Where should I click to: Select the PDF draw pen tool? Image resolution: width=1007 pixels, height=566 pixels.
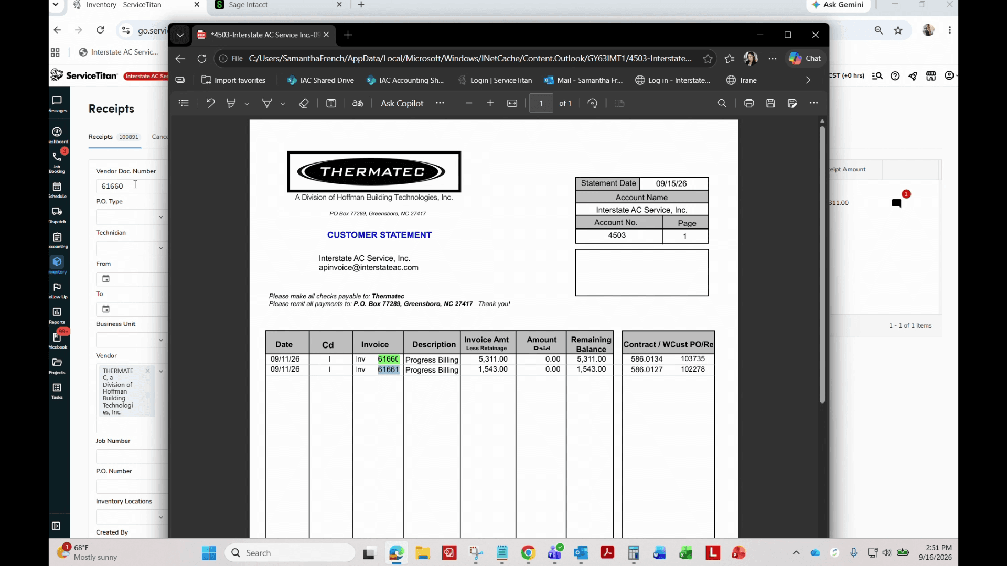pos(266,103)
